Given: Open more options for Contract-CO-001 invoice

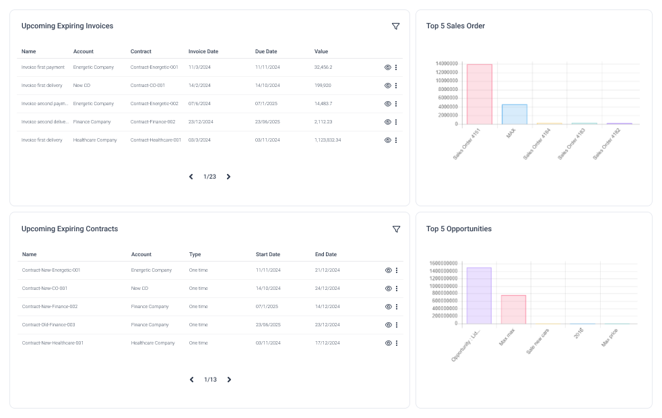Looking at the screenshot, I should (396, 86).
